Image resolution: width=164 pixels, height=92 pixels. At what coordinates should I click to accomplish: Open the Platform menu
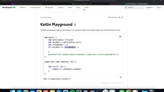pos(23,7)
